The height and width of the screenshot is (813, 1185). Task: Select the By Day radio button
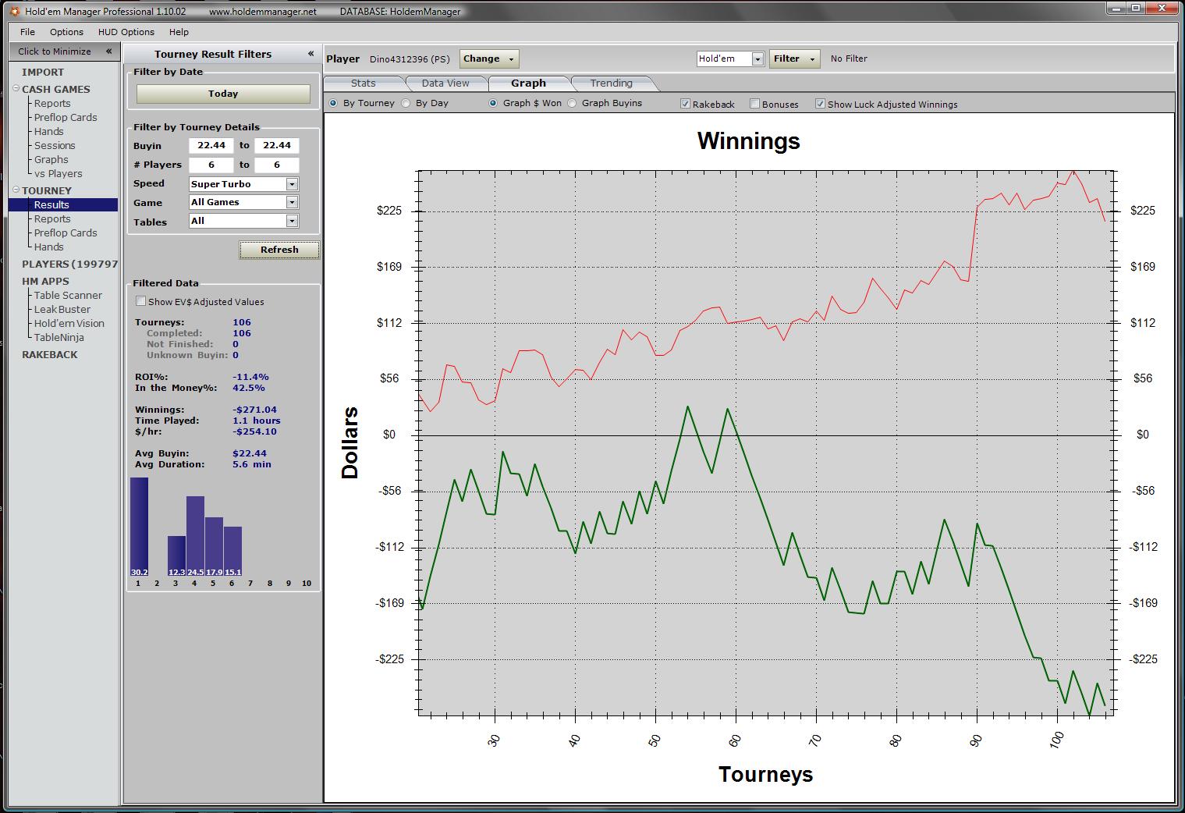click(406, 103)
